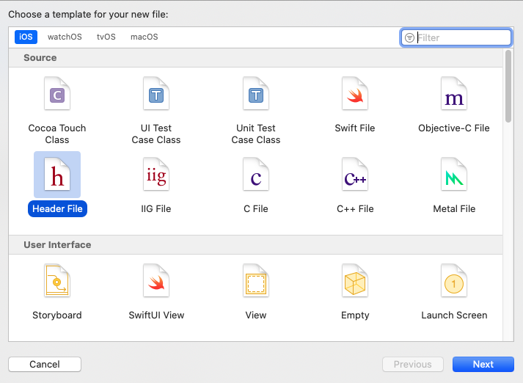The width and height of the screenshot is (523, 383).
Task: Pick the View template icon
Action: point(256,280)
